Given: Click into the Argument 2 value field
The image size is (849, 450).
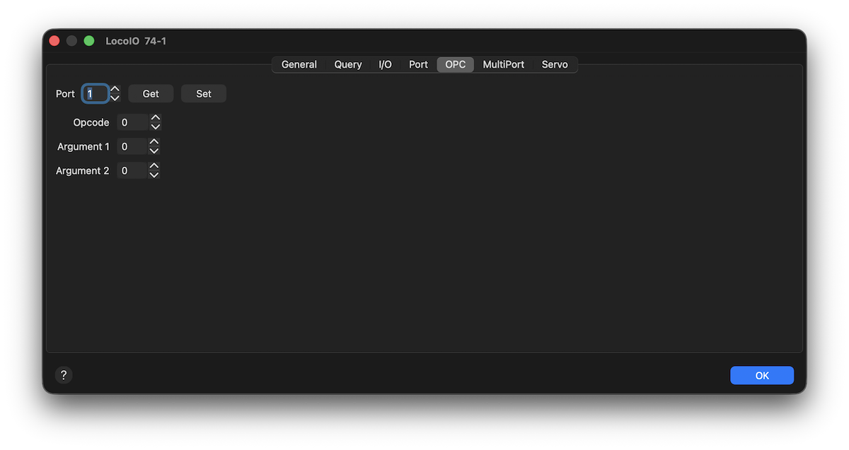Looking at the screenshot, I should (x=132, y=171).
